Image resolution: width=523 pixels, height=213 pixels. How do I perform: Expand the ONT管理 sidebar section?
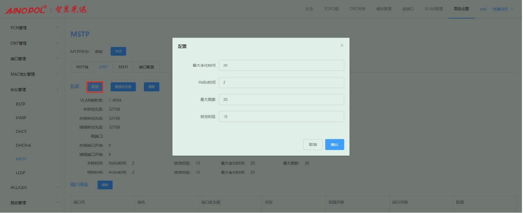click(32, 43)
